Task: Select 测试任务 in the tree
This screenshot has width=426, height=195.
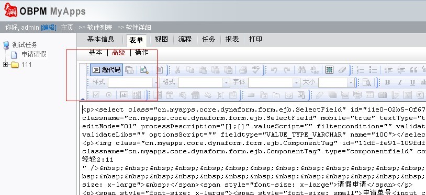Action: (x=25, y=45)
